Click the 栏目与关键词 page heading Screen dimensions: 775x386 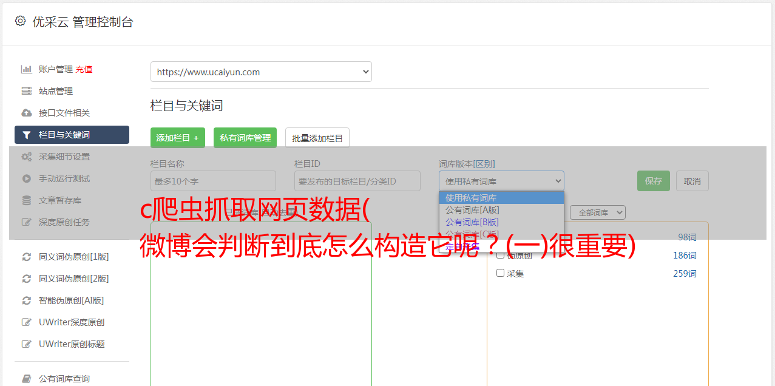(x=186, y=106)
